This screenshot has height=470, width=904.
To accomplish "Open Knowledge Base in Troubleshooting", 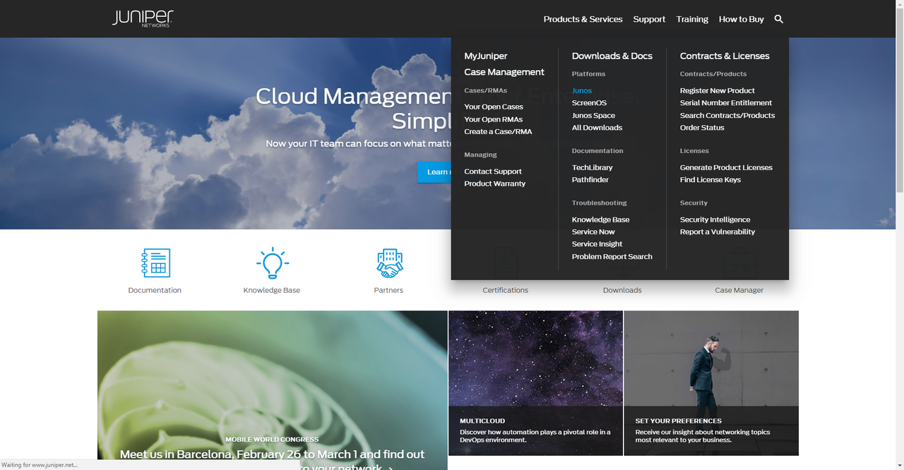I will (600, 219).
